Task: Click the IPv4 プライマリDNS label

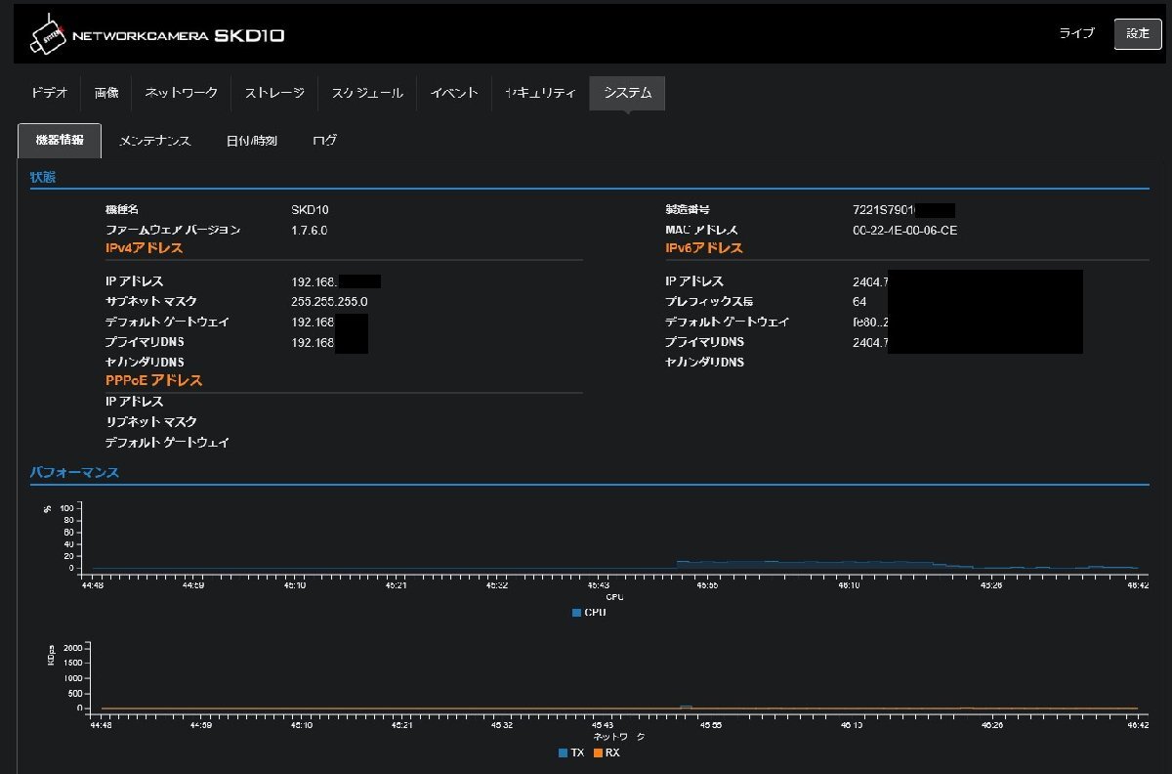Action: click(145, 342)
